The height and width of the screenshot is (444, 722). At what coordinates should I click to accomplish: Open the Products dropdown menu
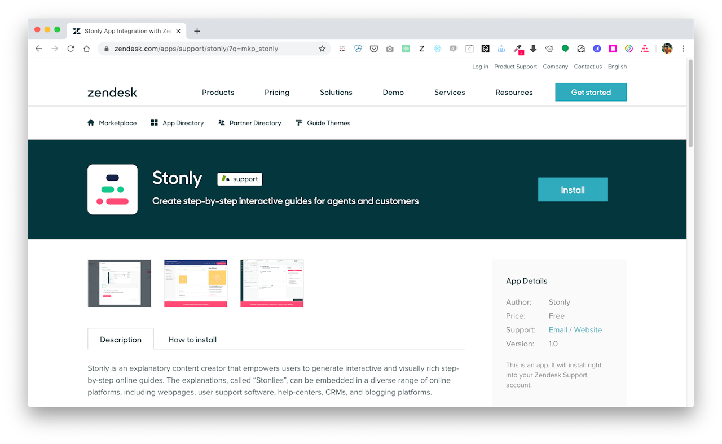(218, 92)
